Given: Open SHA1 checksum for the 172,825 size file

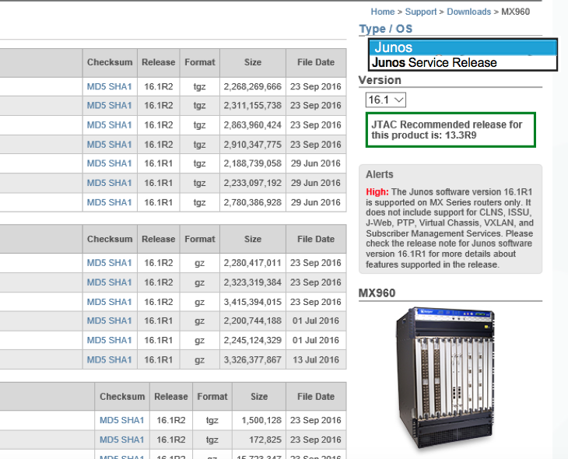Looking at the screenshot, I should (133, 440).
